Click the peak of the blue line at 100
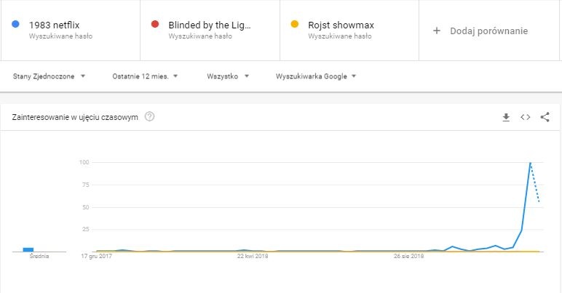 pos(530,163)
